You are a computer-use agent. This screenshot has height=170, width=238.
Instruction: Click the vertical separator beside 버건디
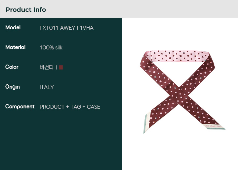point(57,67)
